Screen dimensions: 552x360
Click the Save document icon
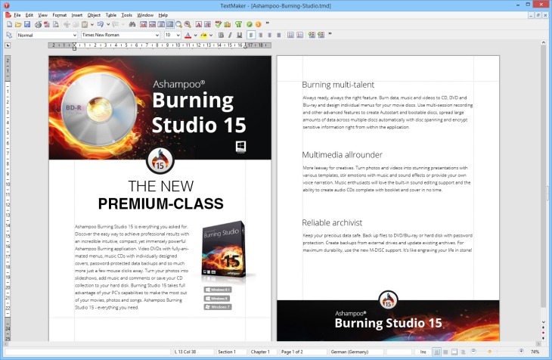tap(28, 24)
